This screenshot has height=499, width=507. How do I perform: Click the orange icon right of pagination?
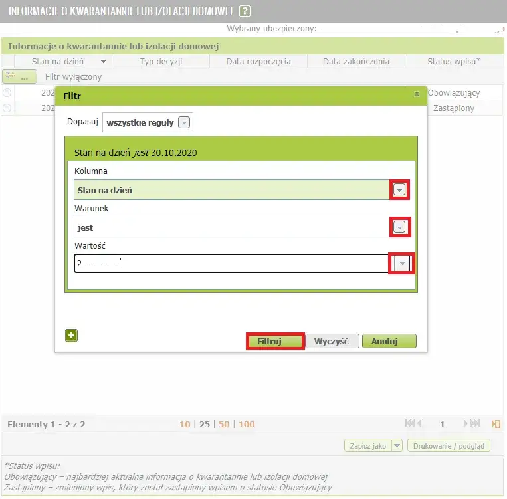(x=495, y=423)
